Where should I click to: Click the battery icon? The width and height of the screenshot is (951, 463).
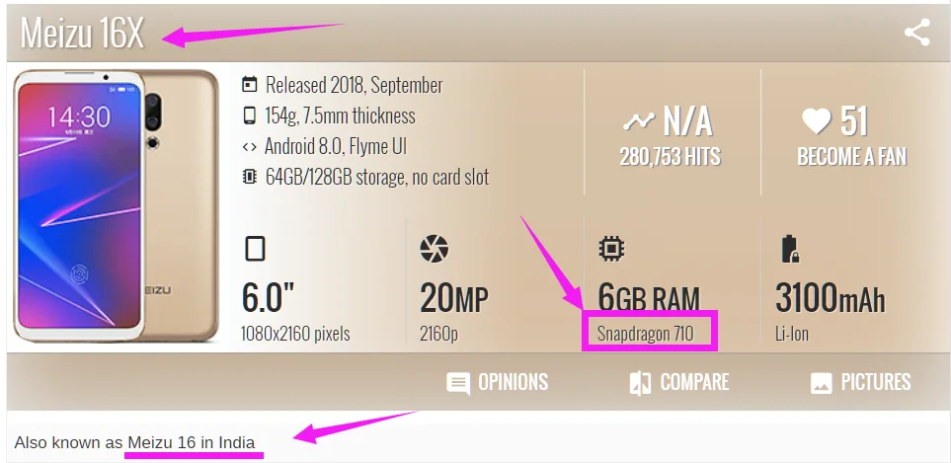click(790, 249)
